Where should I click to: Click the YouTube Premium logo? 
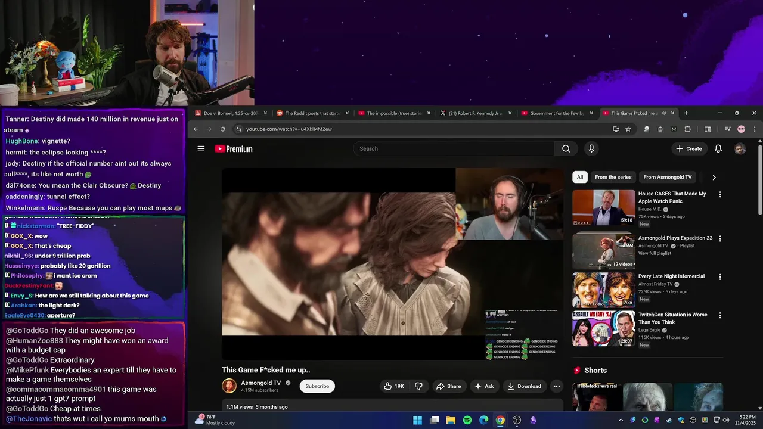coord(234,149)
